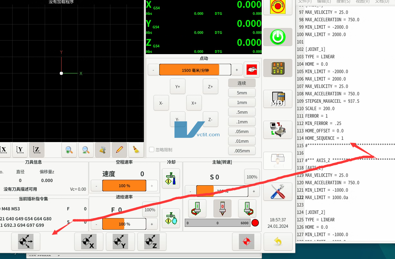Home the Y axis

click(x=120, y=242)
